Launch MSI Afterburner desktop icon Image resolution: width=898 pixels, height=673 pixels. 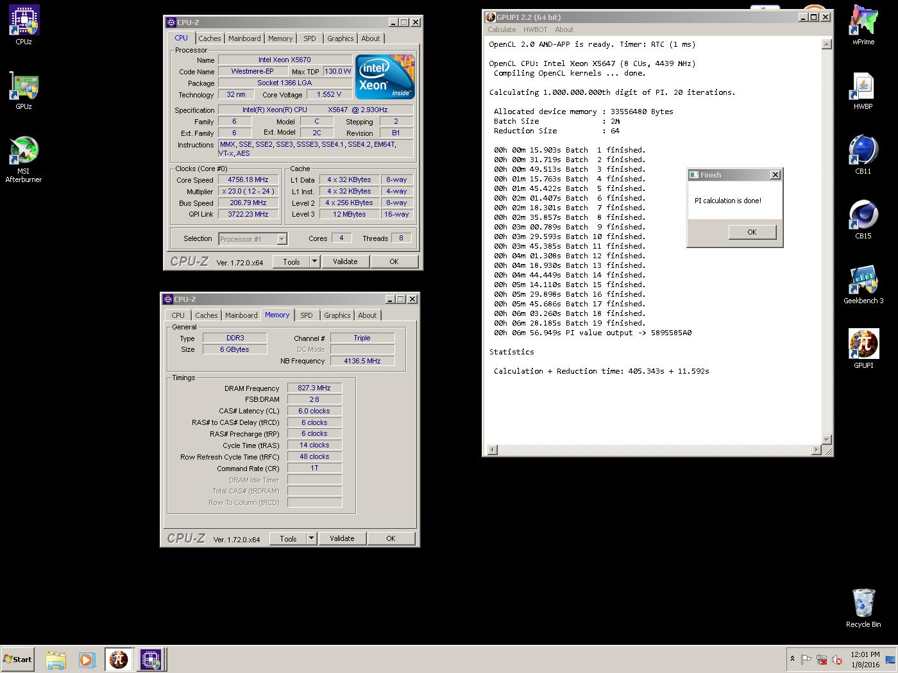(x=24, y=159)
